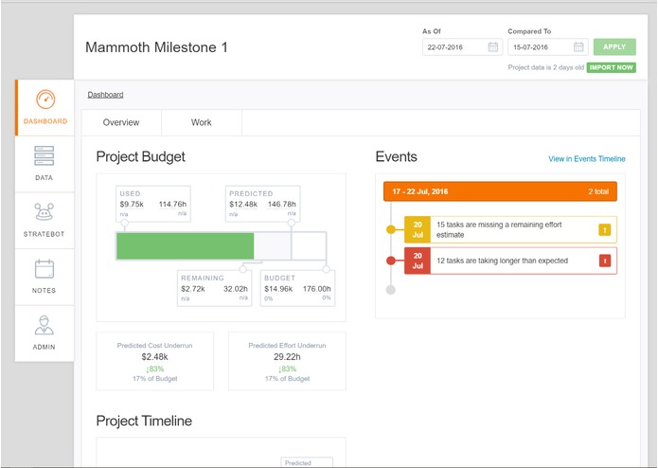The width and height of the screenshot is (658, 468).
Task: Open the Notes calendar icon in sidebar
Action: click(44, 269)
